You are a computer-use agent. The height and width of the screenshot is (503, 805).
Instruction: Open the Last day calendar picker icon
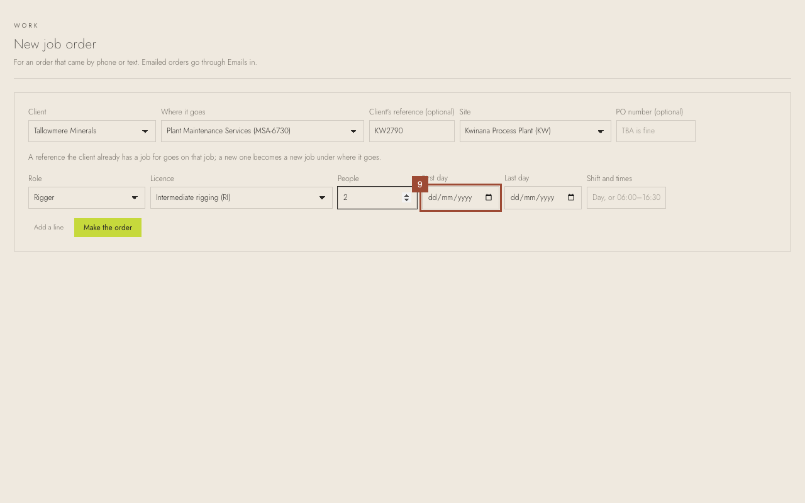pos(571,197)
